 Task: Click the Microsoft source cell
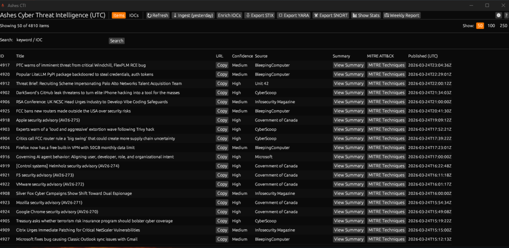pyautogui.click(x=264, y=157)
